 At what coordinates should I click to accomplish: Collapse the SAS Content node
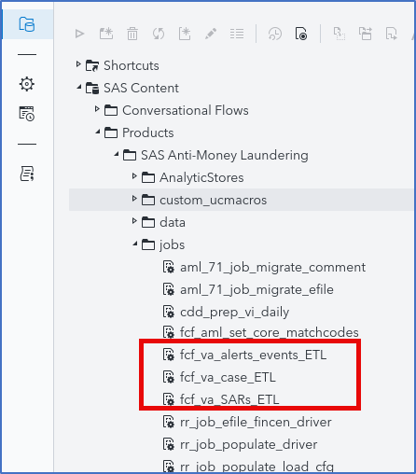(x=79, y=88)
